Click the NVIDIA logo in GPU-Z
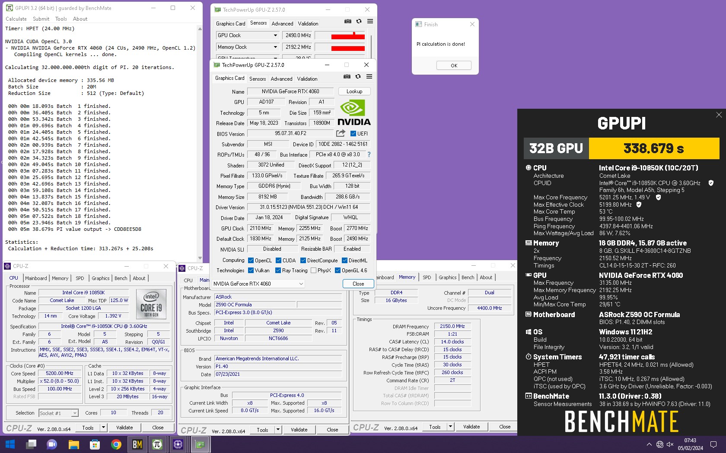Viewport: 726px width, 453px height. click(x=354, y=113)
